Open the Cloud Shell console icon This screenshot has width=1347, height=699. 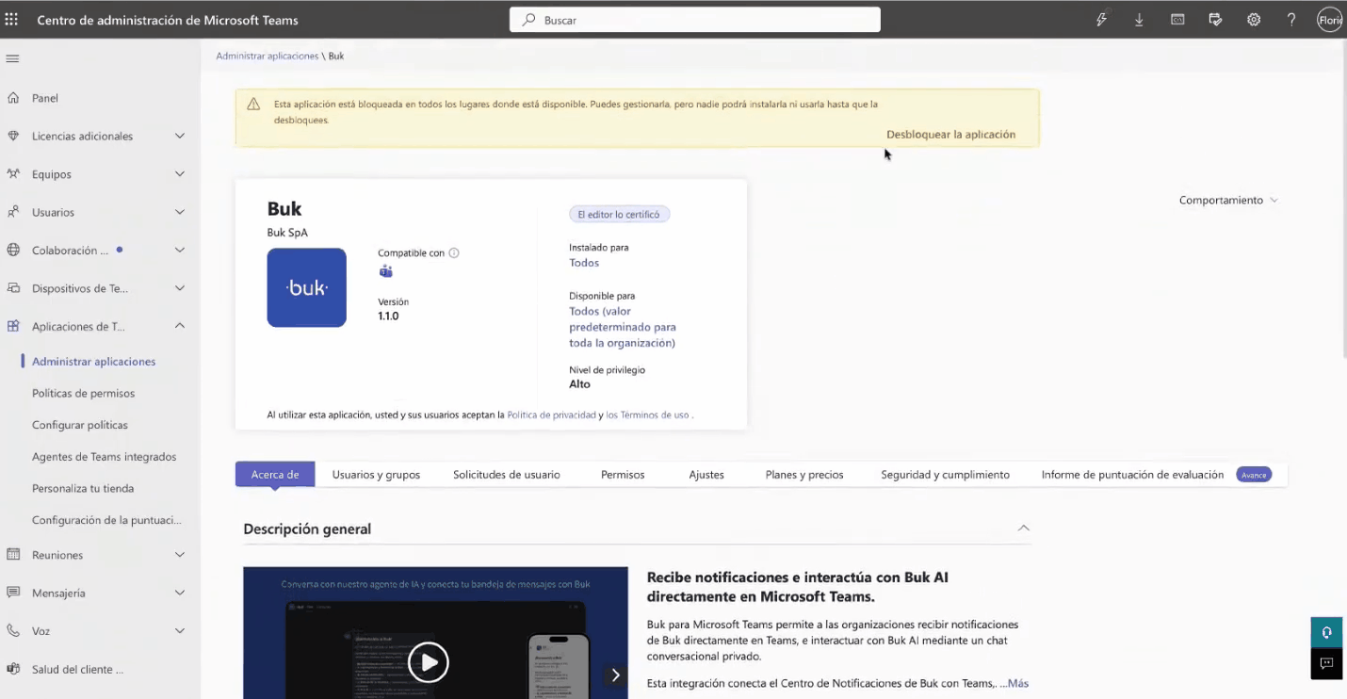click(1177, 20)
